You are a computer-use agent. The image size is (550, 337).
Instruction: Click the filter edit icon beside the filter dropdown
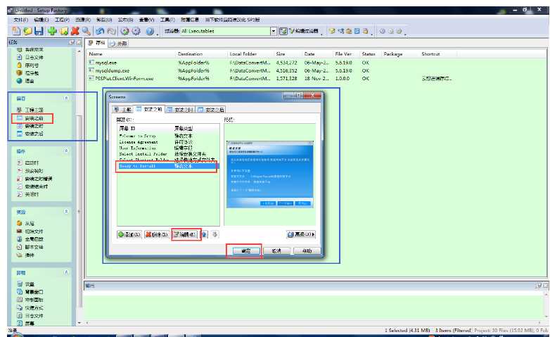(x=283, y=31)
